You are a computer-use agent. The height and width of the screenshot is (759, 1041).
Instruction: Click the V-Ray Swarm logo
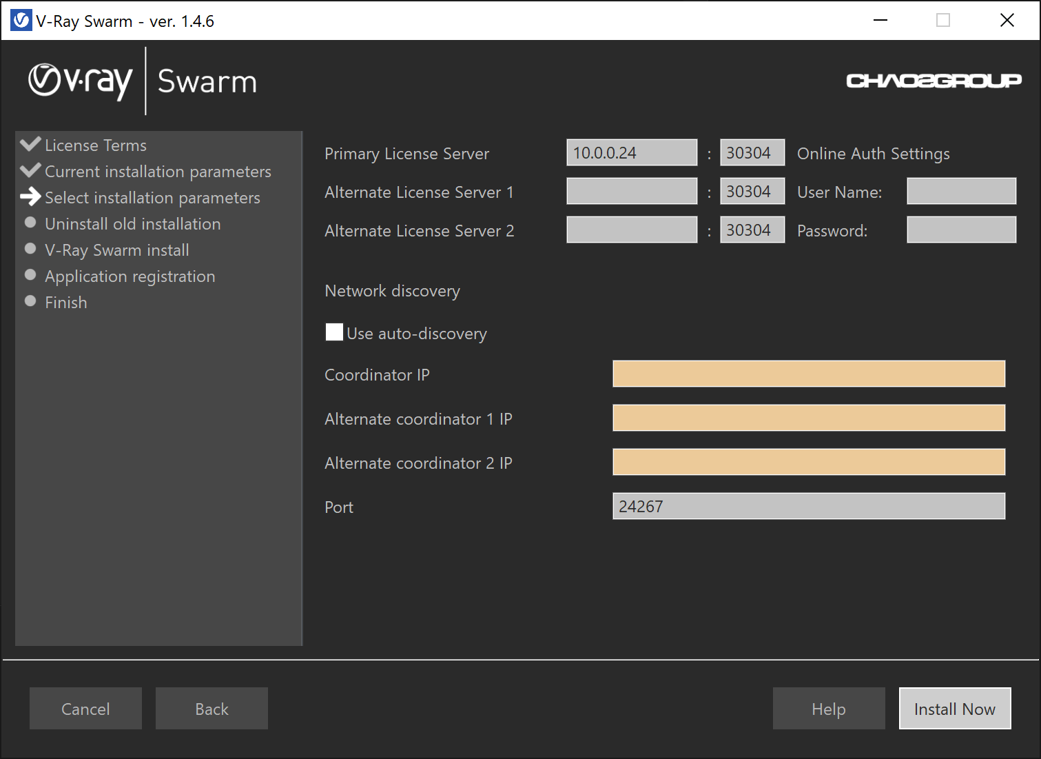click(x=143, y=81)
